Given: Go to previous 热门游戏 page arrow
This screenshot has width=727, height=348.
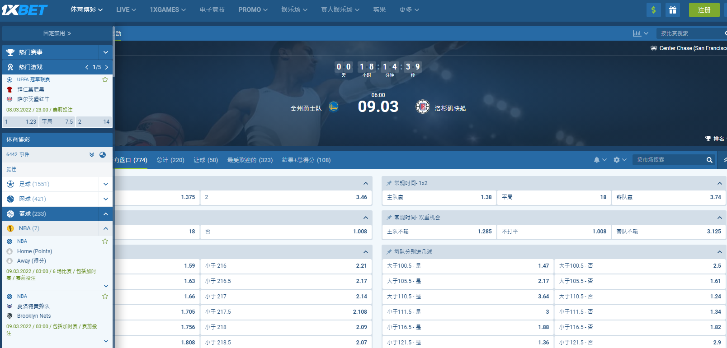Looking at the screenshot, I should click(87, 67).
